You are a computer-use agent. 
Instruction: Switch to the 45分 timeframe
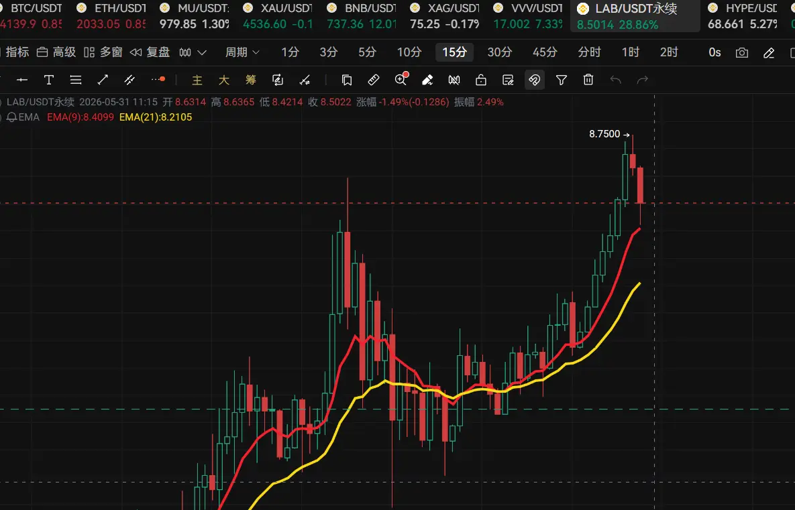pyautogui.click(x=545, y=52)
